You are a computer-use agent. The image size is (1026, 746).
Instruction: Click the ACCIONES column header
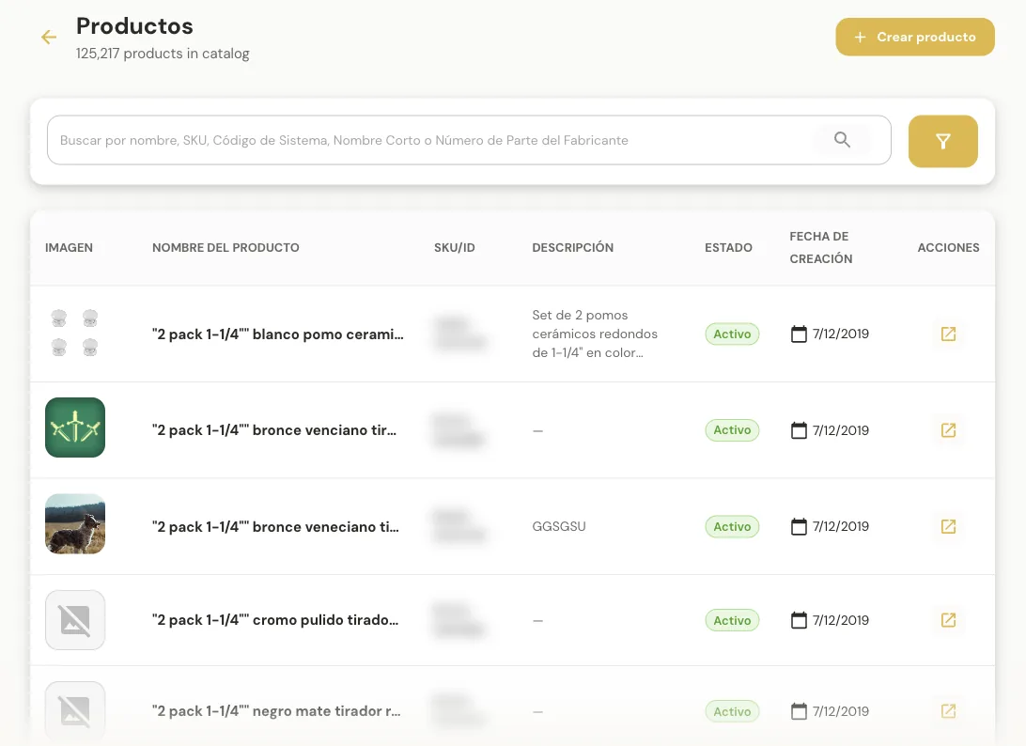948,247
